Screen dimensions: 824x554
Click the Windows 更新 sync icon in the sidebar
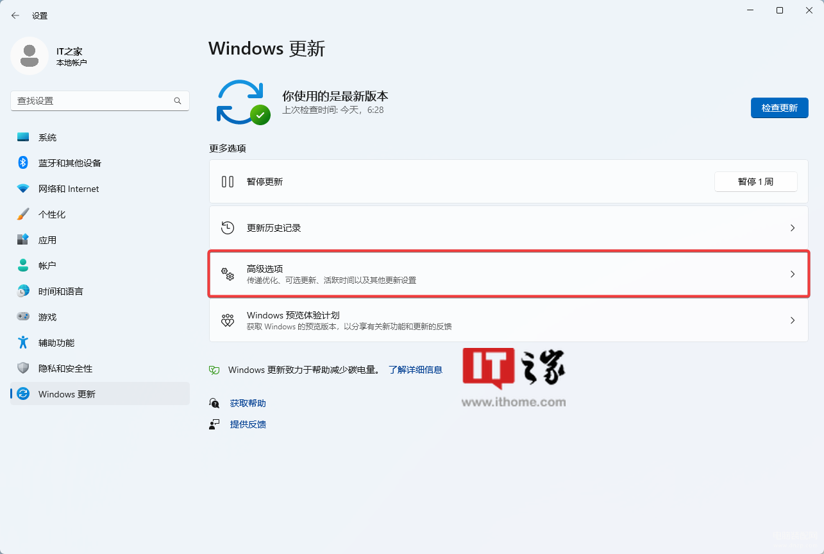(x=23, y=394)
